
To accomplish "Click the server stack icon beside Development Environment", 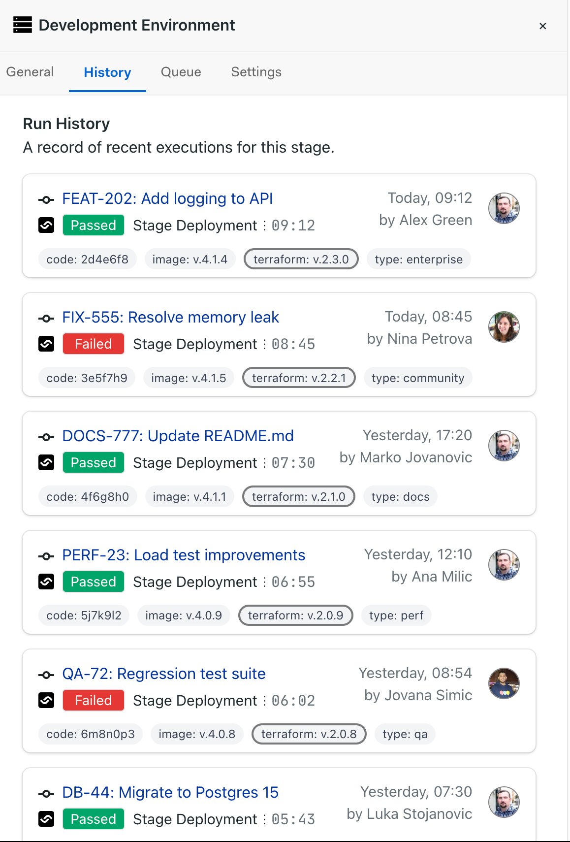I will [23, 25].
